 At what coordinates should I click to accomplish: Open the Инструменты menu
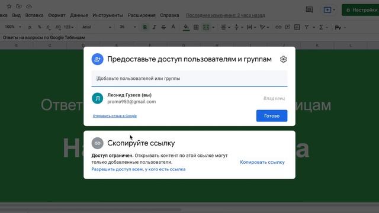(108, 15)
